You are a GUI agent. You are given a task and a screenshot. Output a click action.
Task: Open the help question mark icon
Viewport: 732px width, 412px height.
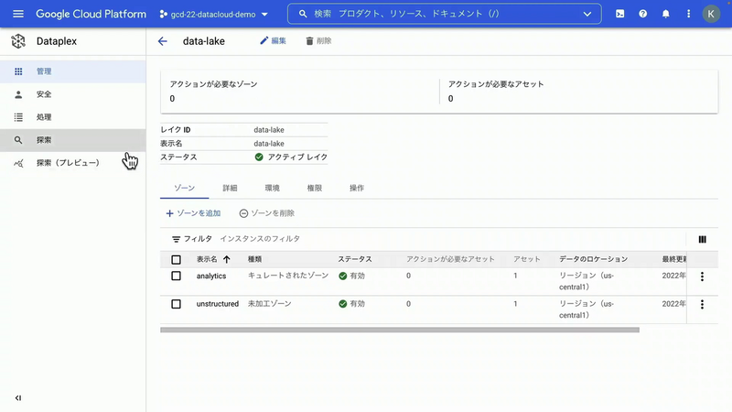click(643, 14)
